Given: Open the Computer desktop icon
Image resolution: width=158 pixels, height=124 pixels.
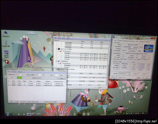Looking at the screenshot, I should (6, 34).
